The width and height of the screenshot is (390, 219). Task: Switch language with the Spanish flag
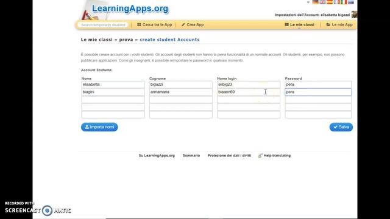click(330, 2)
